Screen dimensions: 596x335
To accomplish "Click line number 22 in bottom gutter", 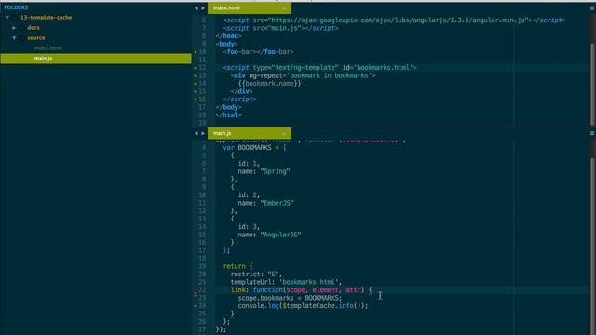I will point(202,290).
